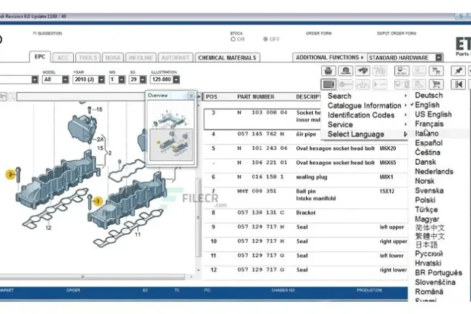Click the shopping cart icon
The width and height of the screenshot is (471, 314).
pyautogui.click(x=435, y=84)
